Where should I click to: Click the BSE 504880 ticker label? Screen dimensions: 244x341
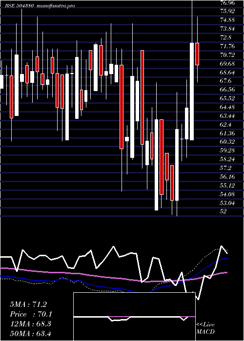coord(19,6)
